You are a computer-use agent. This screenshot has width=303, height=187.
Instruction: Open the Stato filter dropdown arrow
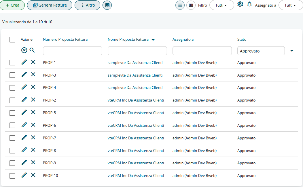tap(292, 51)
